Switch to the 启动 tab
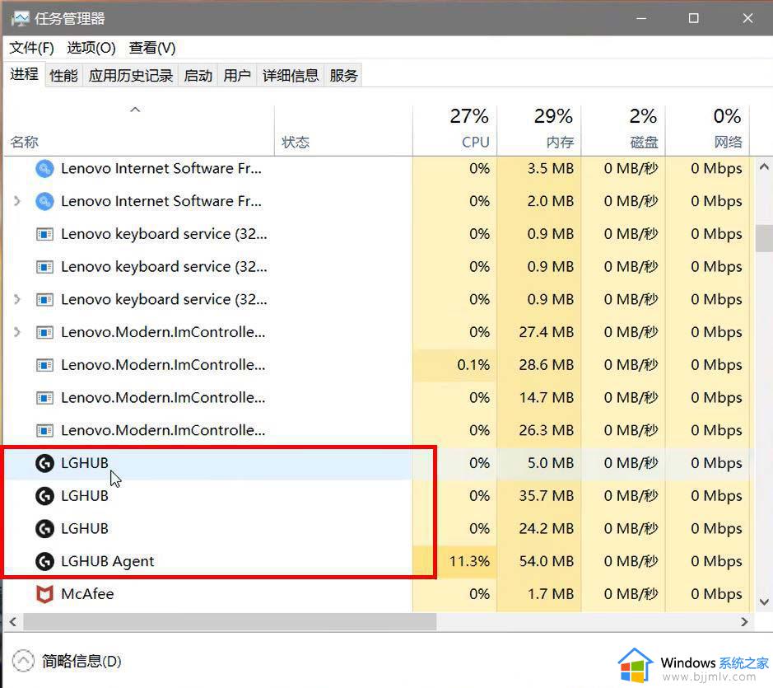Viewport: 773px width, 688px height. point(198,76)
